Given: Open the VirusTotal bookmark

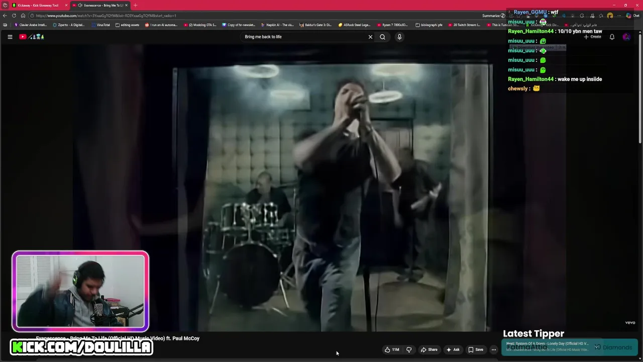Looking at the screenshot, I should click(x=100, y=25).
